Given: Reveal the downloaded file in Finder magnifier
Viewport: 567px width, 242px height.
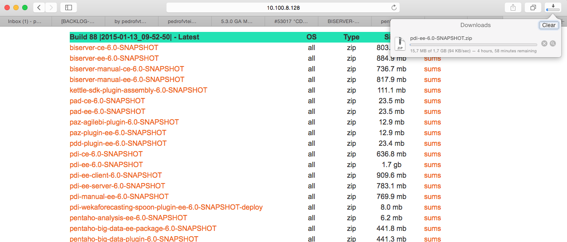Looking at the screenshot, I should pos(553,43).
